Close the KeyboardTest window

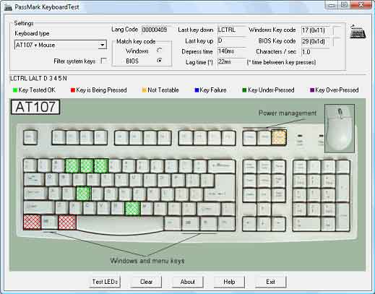361,5
